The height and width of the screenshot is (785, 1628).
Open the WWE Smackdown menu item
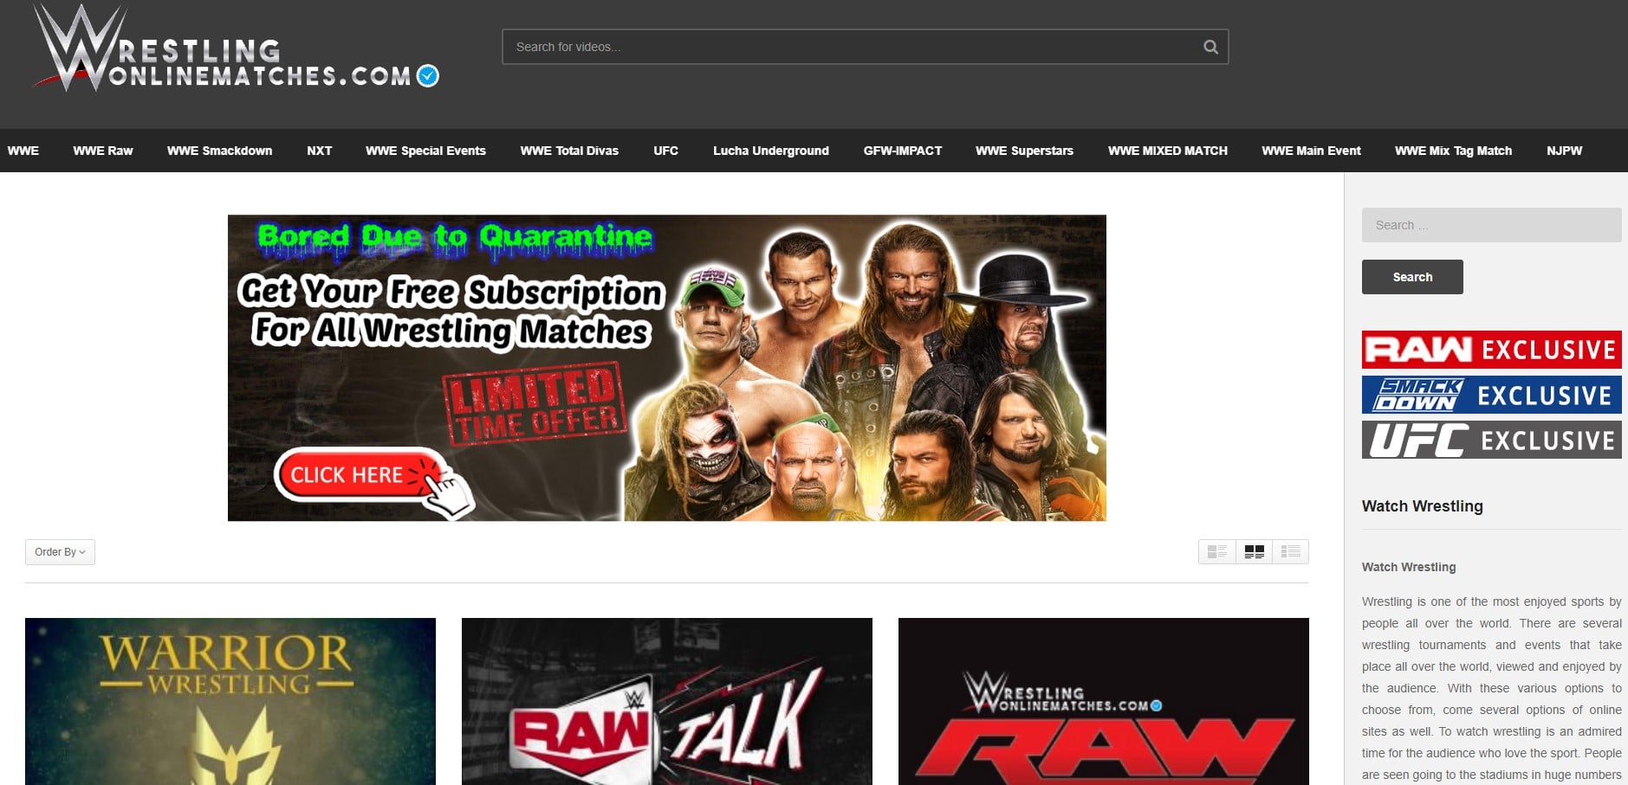tap(219, 151)
